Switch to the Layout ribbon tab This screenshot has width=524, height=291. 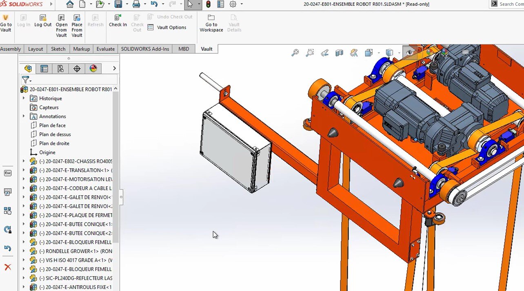[36, 49]
